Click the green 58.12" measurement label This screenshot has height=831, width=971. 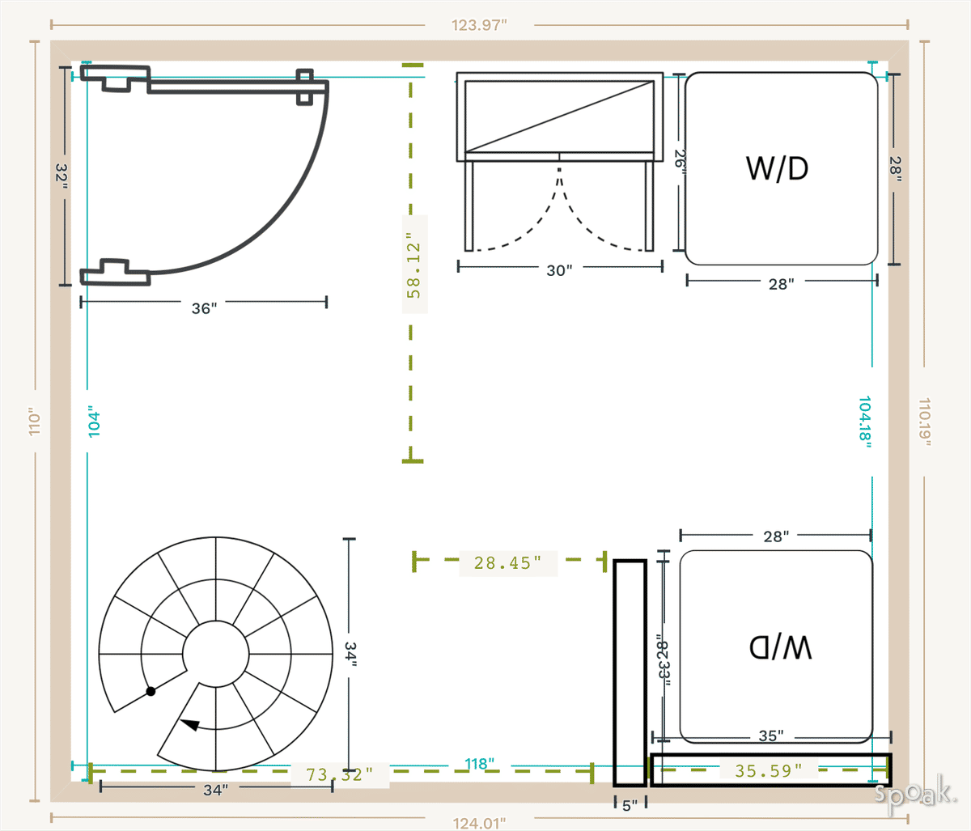(x=414, y=264)
